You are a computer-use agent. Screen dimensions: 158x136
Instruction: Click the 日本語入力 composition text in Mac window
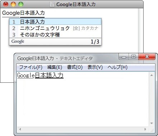click(32, 13)
